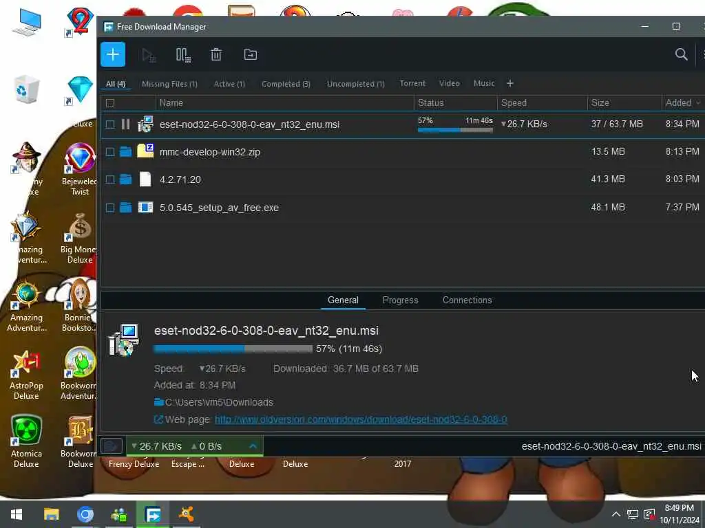The height and width of the screenshot is (528, 705).
Task: Click the start downloads toolbar icon
Action: pyautogui.click(x=149, y=55)
